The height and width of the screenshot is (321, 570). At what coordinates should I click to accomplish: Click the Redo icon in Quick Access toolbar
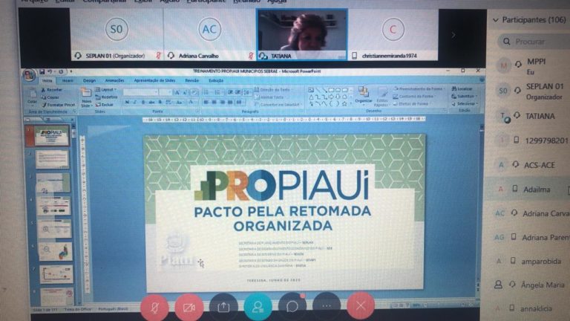(61, 71)
